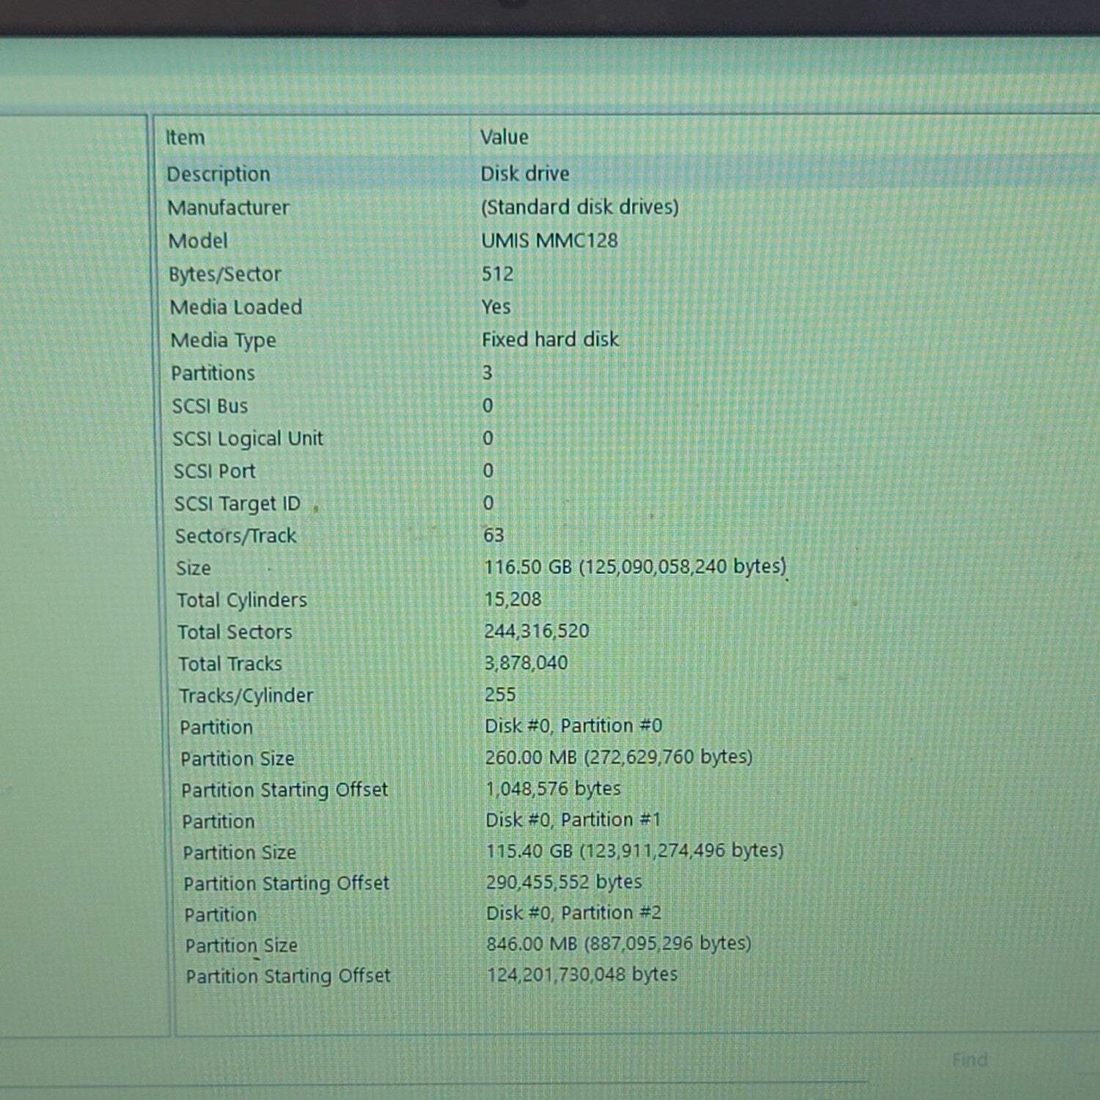Viewport: 1100px width, 1100px height.
Task: Select the 'Total Cylinders' item label
Action: coord(242,601)
